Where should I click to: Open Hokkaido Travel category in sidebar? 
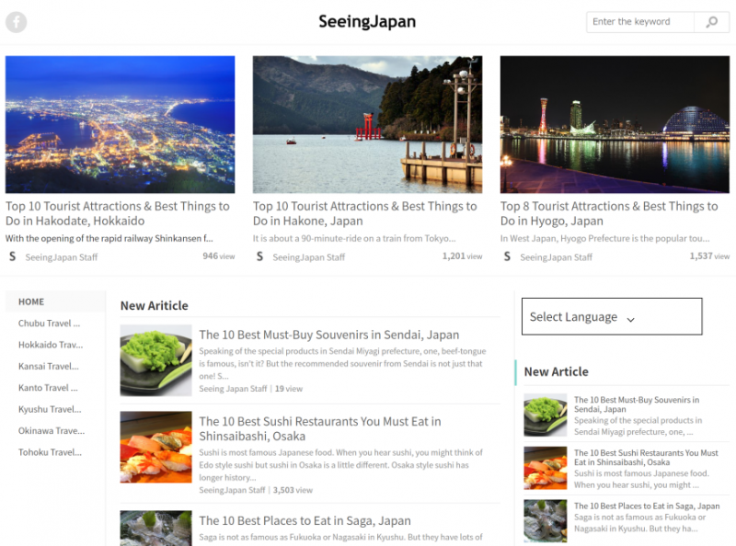pos(51,345)
